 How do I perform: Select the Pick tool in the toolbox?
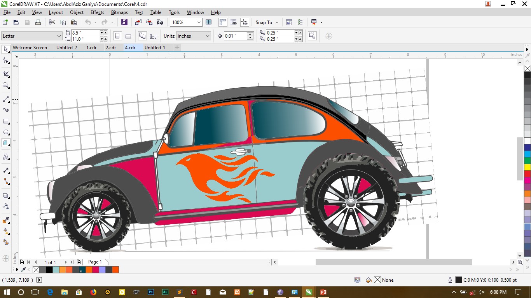[6, 49]
